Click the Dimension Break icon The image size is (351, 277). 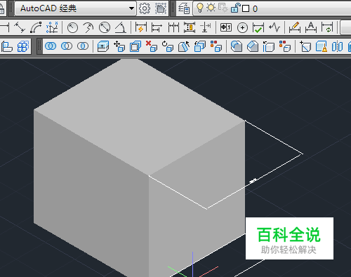206,27
